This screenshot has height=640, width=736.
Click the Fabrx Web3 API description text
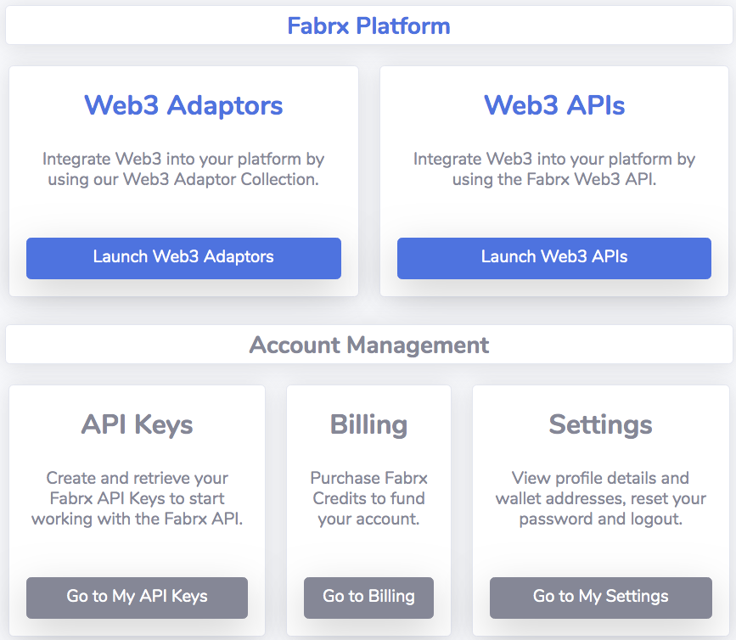553,169
